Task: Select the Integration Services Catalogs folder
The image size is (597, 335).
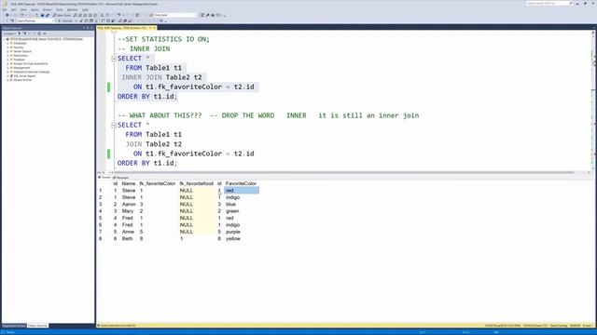Action: click(32, 72)
